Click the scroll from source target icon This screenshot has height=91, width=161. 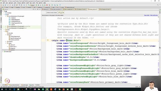coord(33,9)
